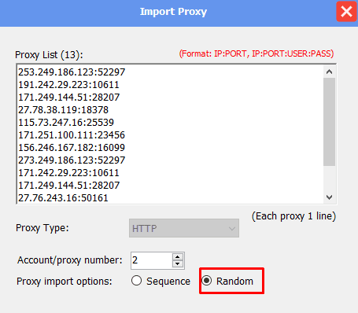Click proxy line 115.73.247.16:25539
358x313 pixels.
[66, 123]
